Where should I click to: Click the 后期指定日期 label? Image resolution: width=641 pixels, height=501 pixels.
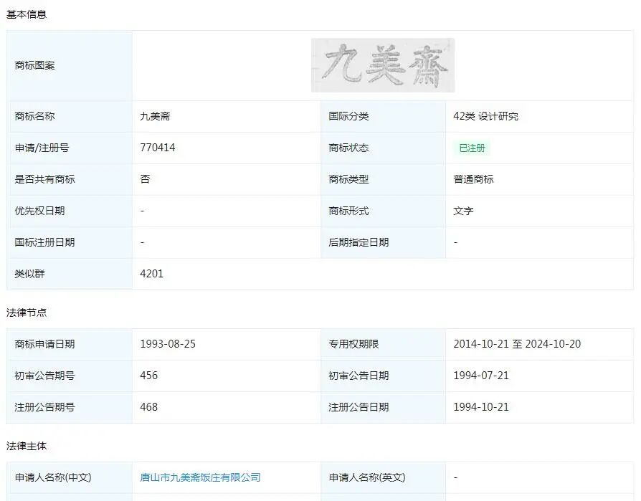[x=359, y=242]
